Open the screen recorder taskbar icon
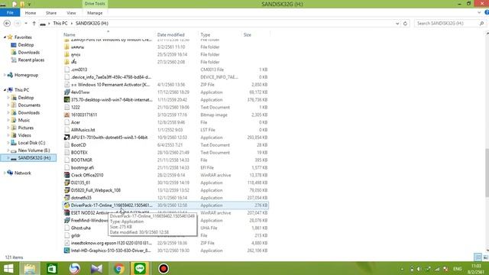This screenshot has width=489, height=275. coord(163,268)
